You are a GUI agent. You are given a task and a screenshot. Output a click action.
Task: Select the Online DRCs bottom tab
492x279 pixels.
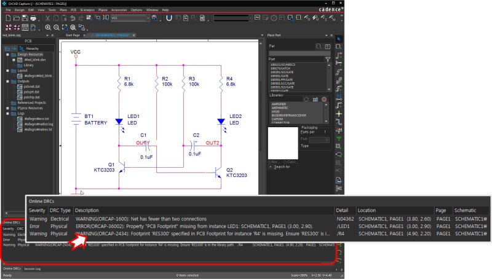(12, 269)
